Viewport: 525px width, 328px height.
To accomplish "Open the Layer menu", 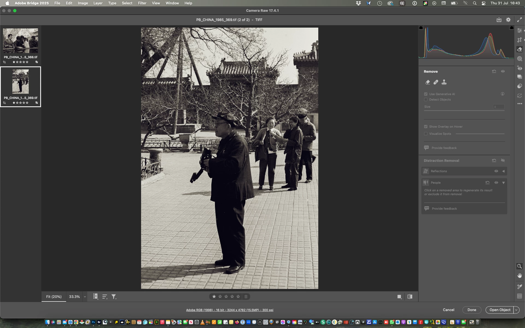I will point(98,3).
